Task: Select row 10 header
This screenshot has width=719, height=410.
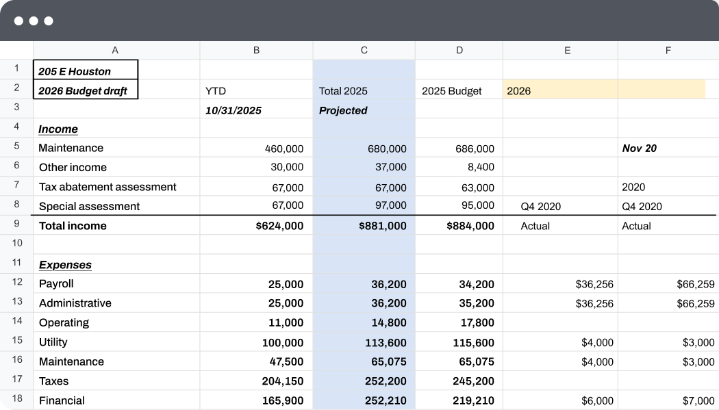Action: coord(16,244)
